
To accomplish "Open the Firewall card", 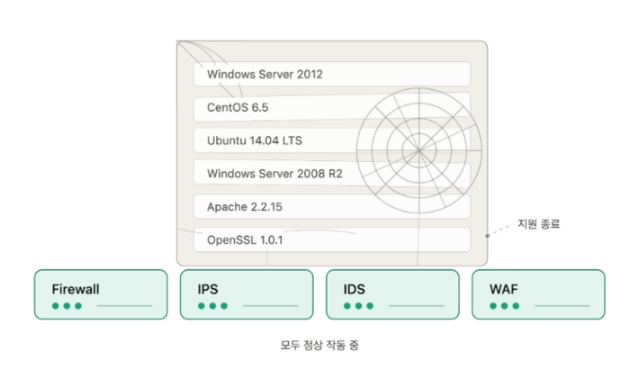I will pyautogui.click(x=101, y=294).
